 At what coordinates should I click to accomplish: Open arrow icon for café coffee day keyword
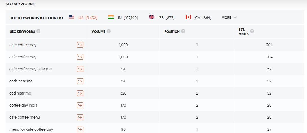80,45
